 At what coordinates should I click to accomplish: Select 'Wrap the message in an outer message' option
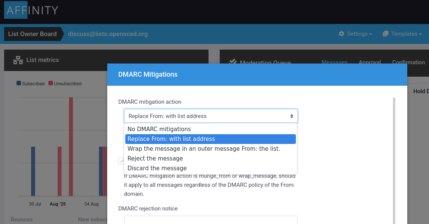coord(204,149)
